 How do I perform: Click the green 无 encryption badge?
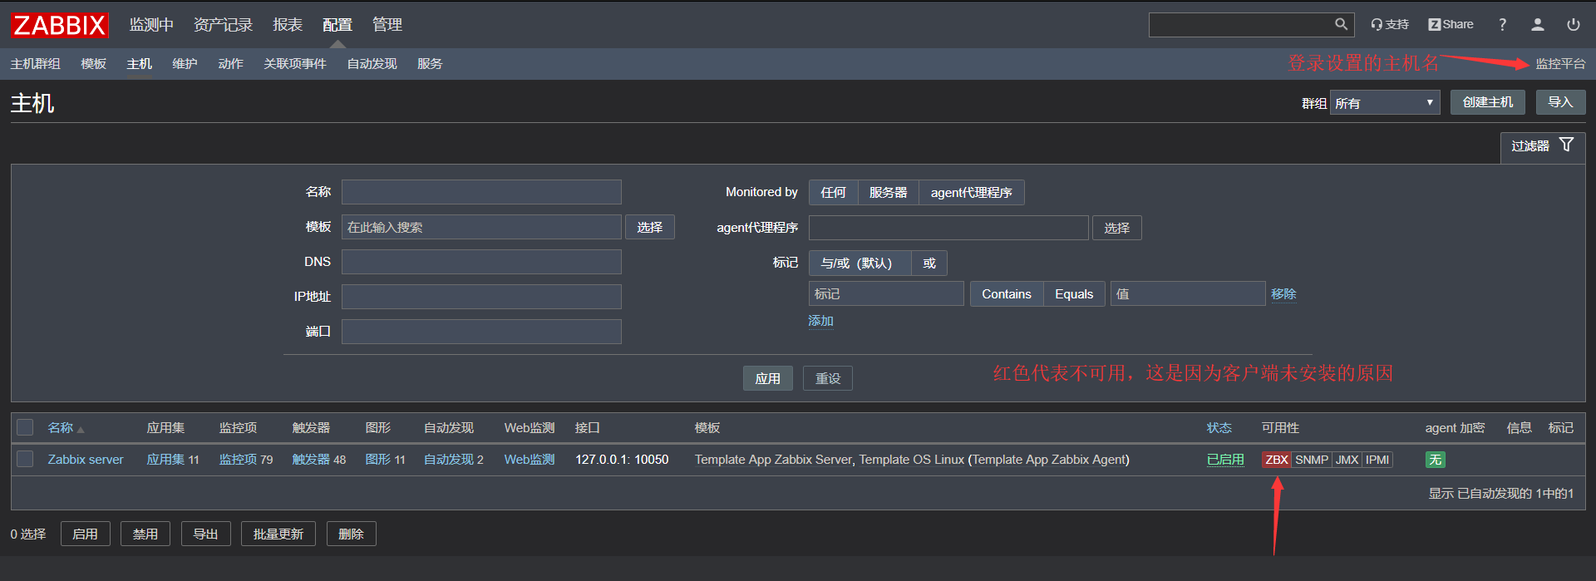coord(1435,460)
